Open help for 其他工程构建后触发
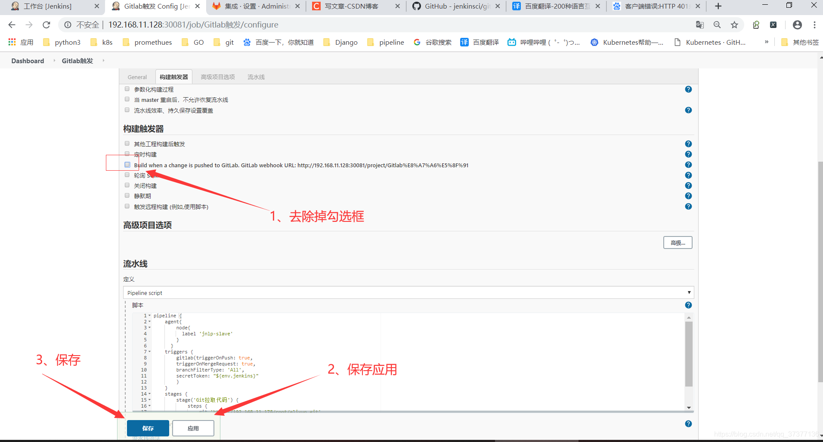Screen dimensions: 823x442 [688, 144]
